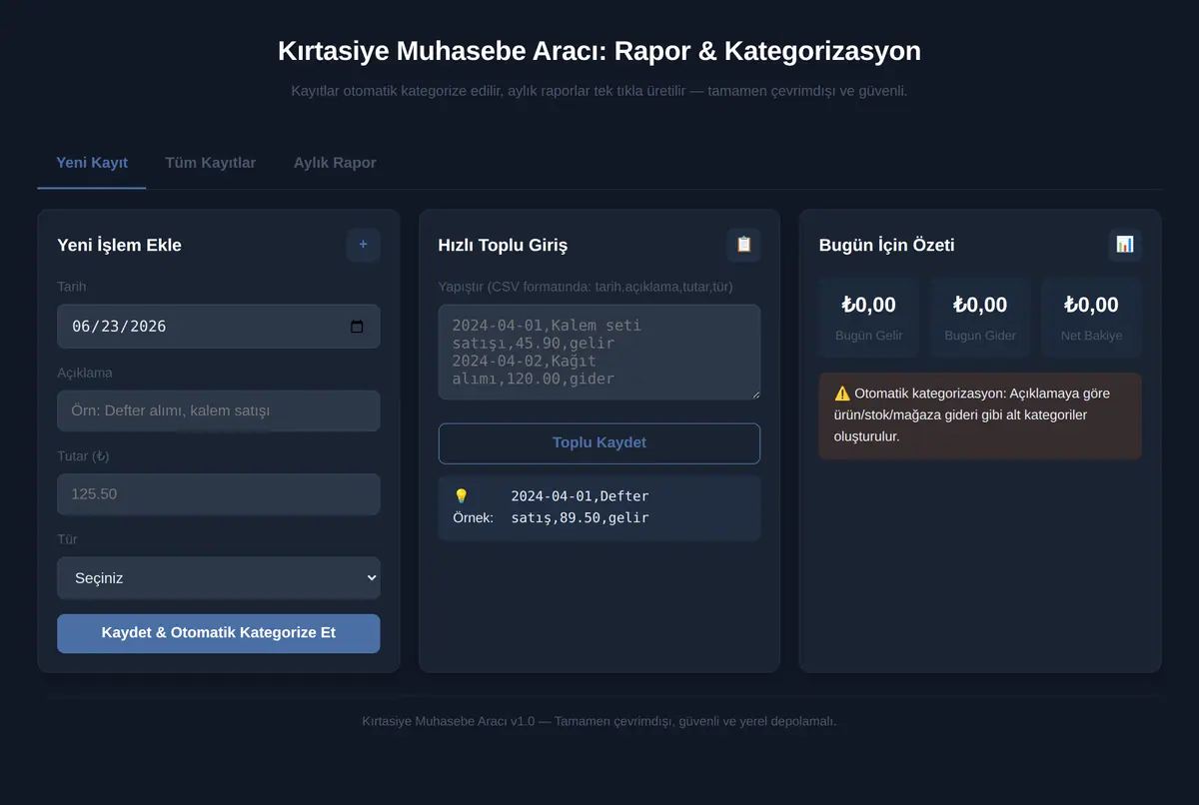1199x805 pixels.
Task: Click inside the CSV paste textarea
Action: (599, 353)
